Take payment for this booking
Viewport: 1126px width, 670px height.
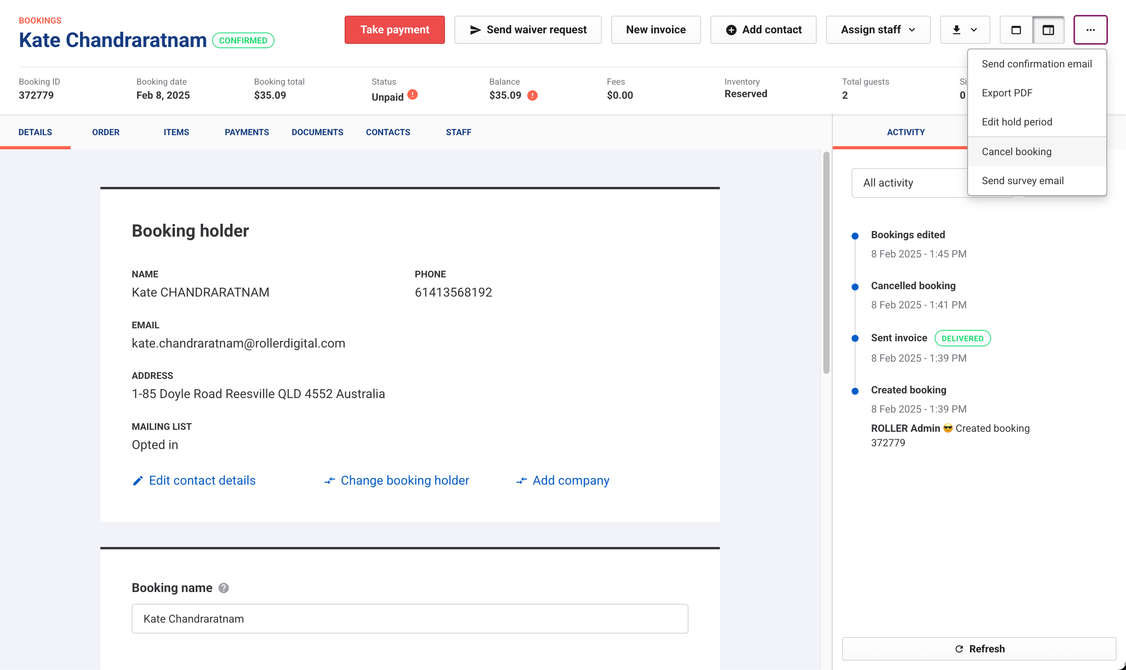[x=394, y=30]
